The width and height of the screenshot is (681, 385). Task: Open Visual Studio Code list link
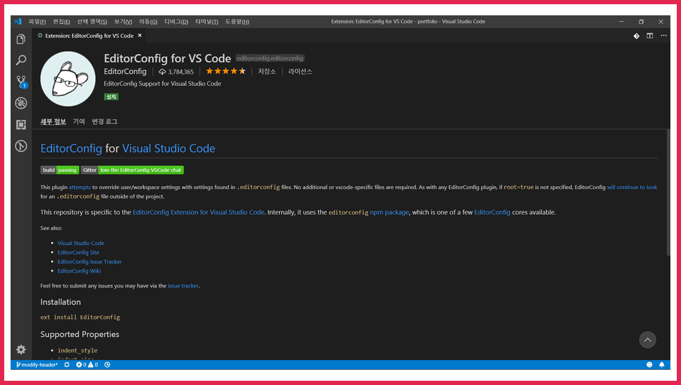pyautogui.click(x=81, y=243)
